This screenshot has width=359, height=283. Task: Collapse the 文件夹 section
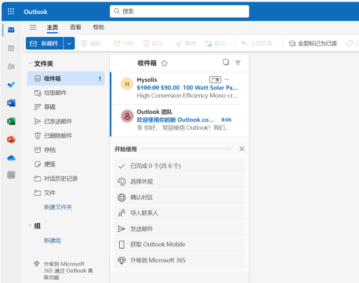[30, 63]
